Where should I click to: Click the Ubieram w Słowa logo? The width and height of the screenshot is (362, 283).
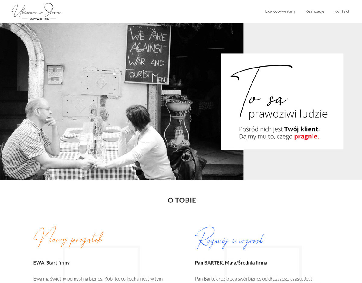[x=36, y=11]
